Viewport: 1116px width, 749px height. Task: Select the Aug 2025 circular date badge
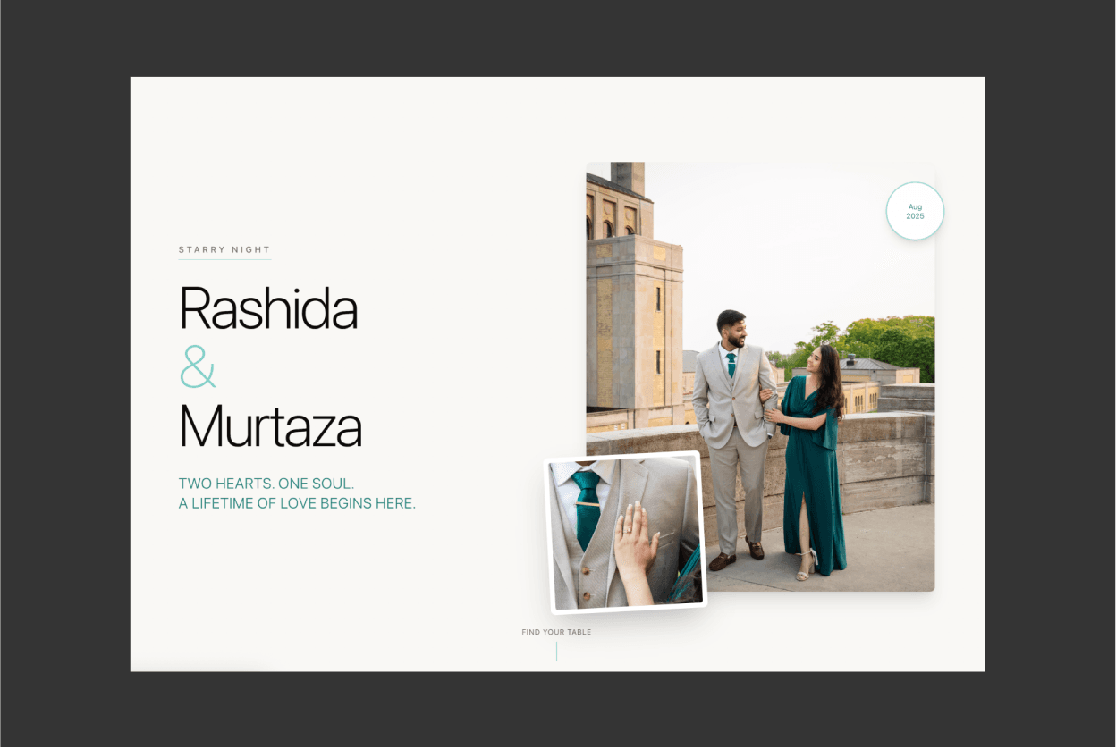coord(915,212)
